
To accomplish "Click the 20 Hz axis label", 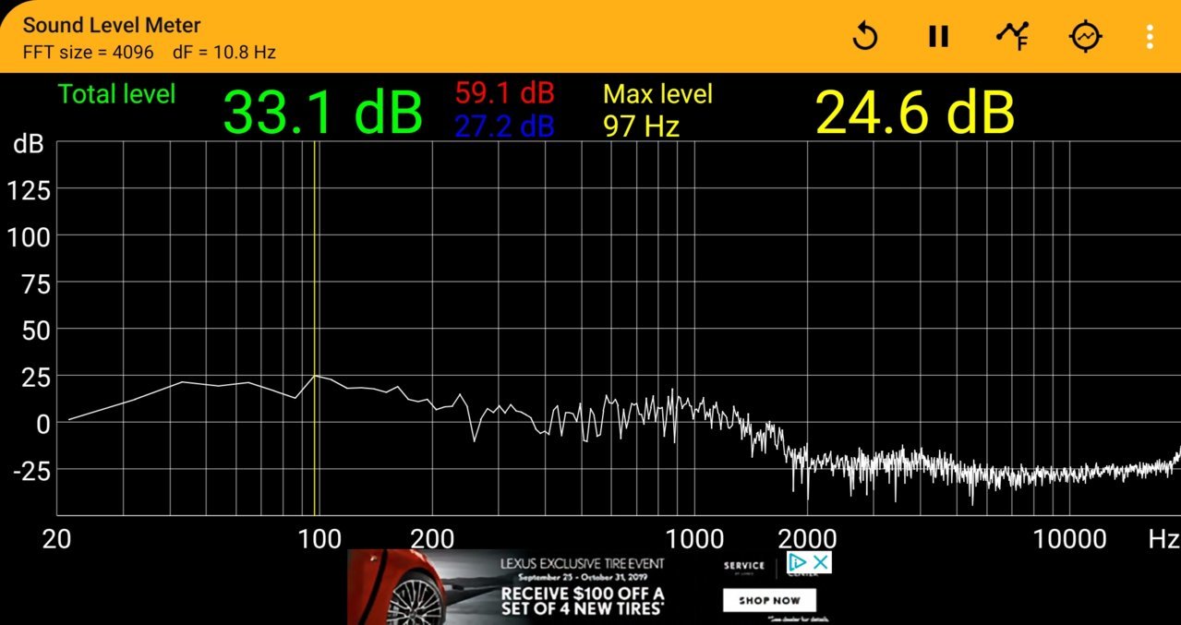I will 57,539.
